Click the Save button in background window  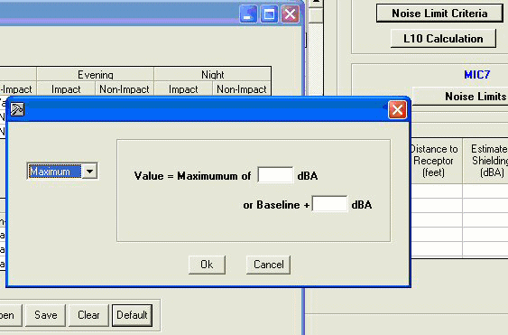coord(46,315)
